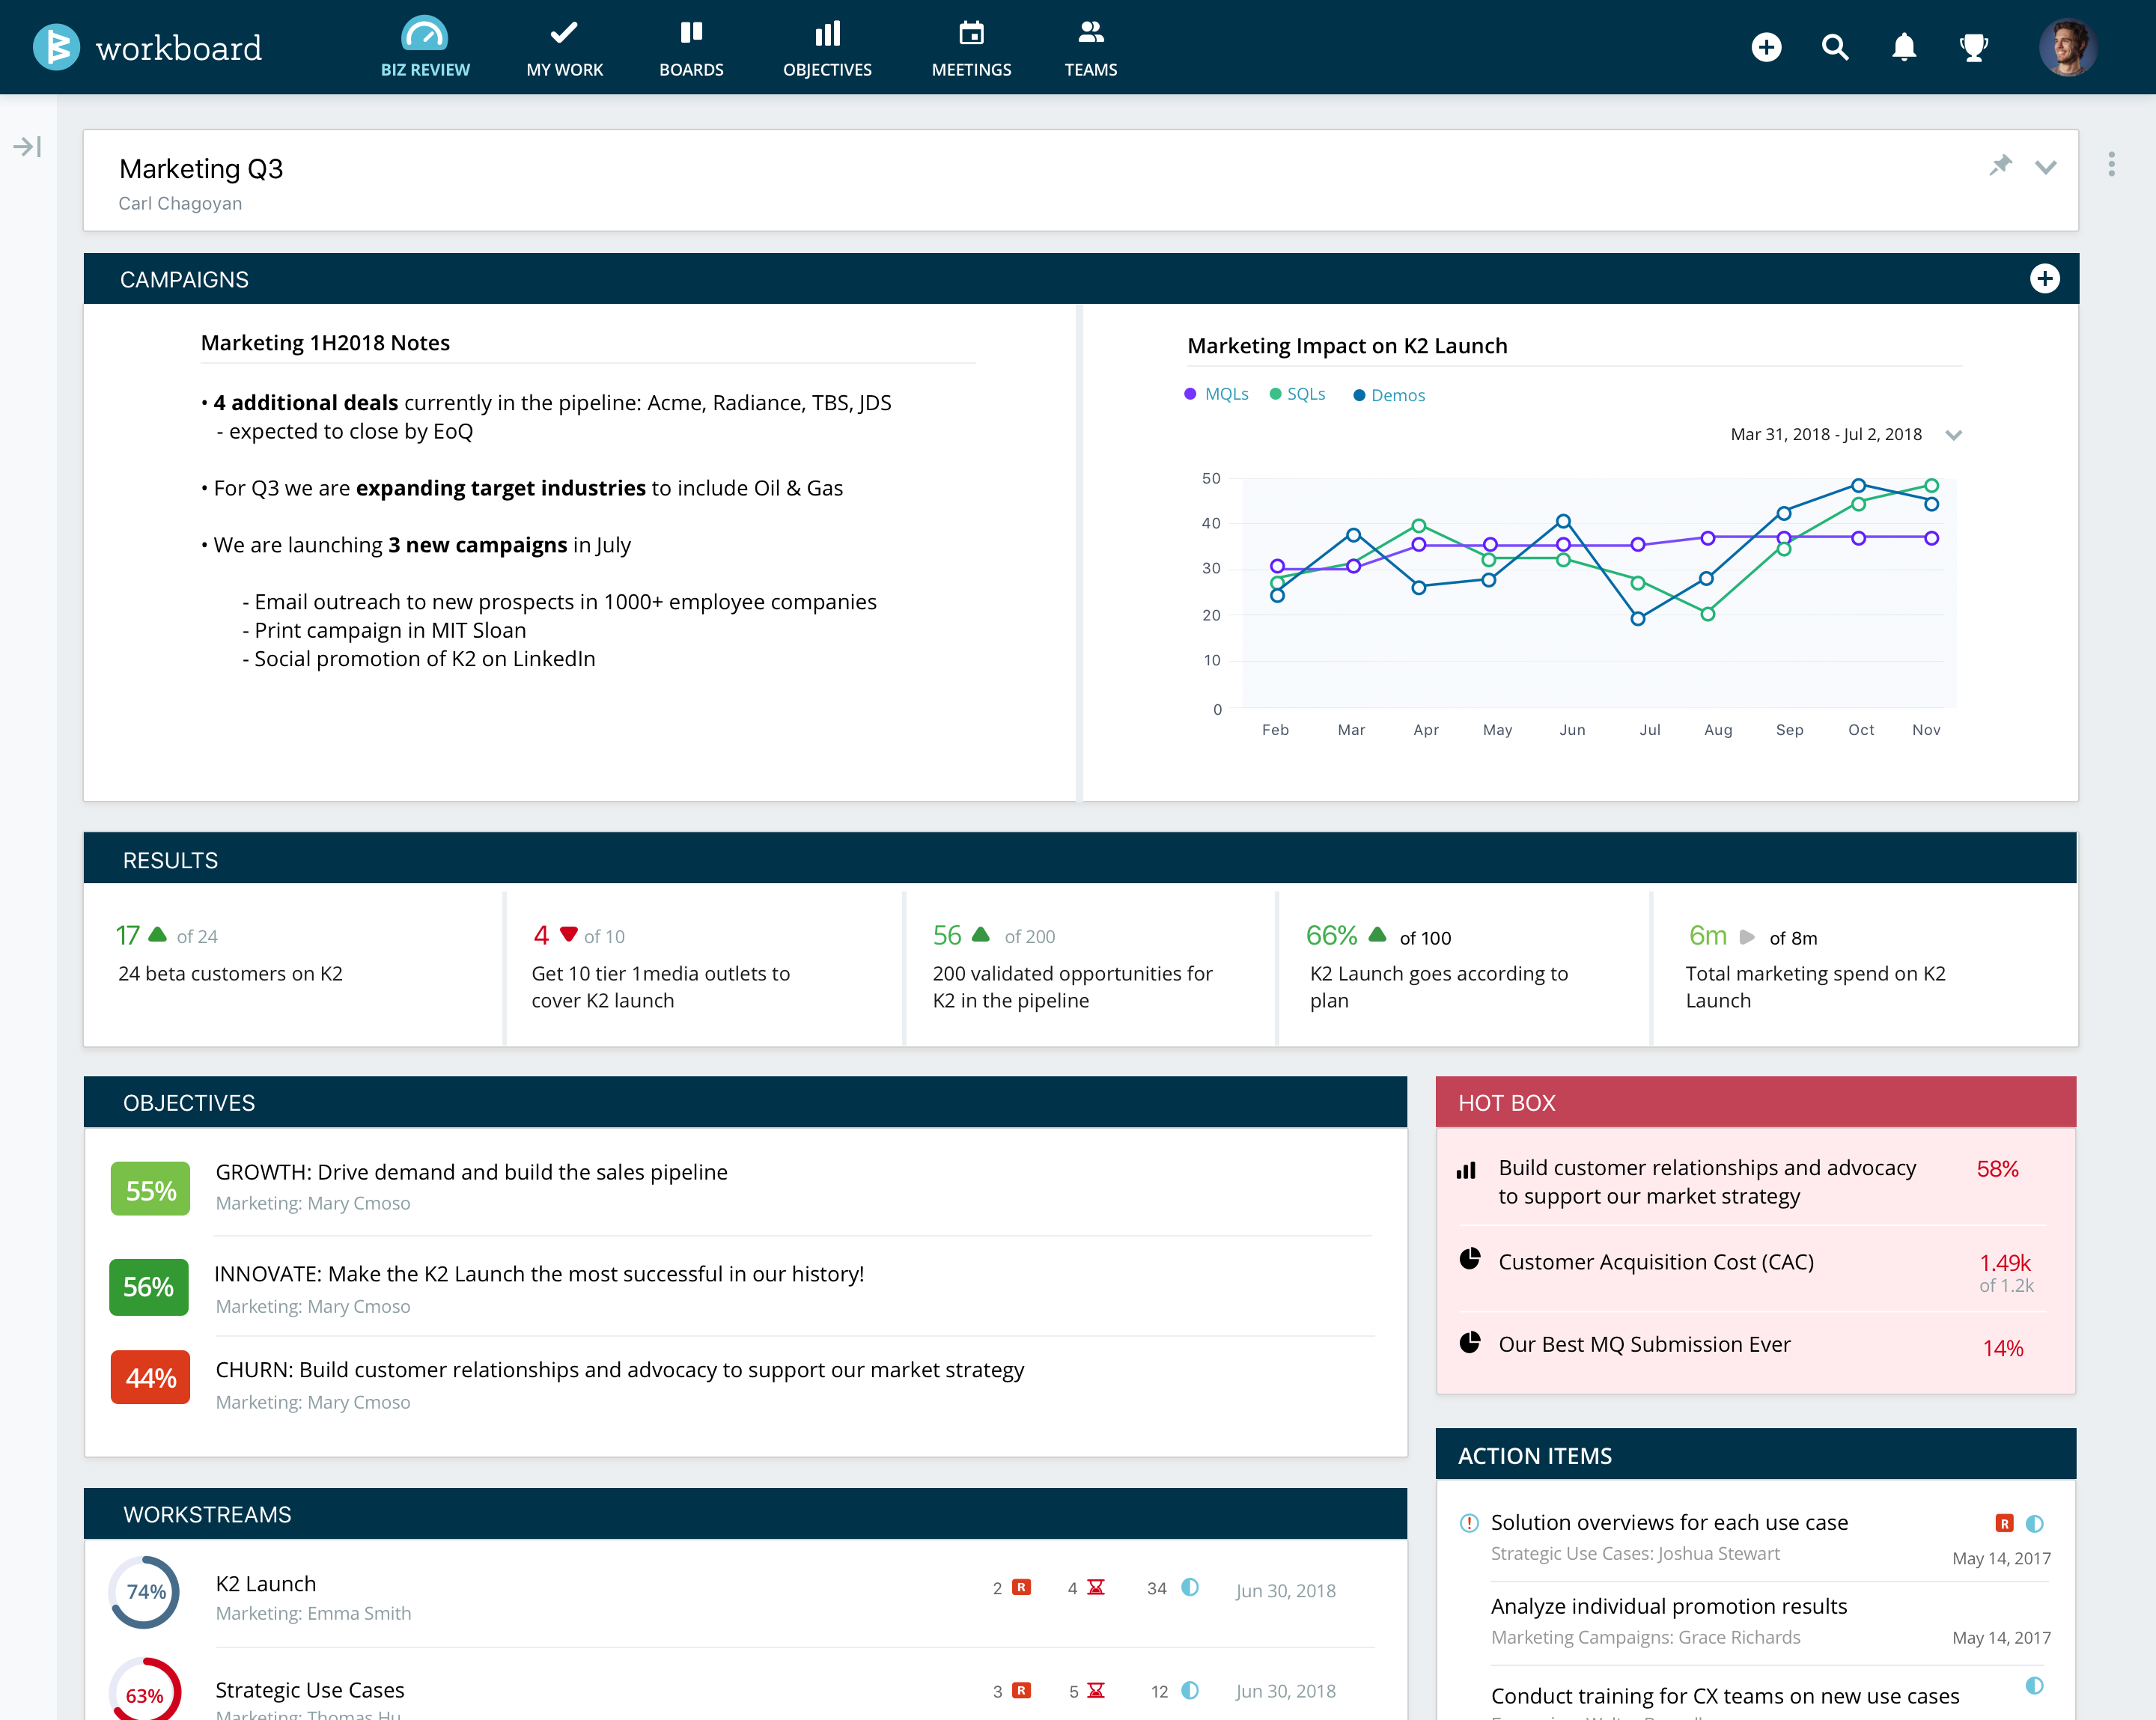Pin the Marketing Q3 review
Screen dimensions: 2156x1720
click(x=2001, y=164)
